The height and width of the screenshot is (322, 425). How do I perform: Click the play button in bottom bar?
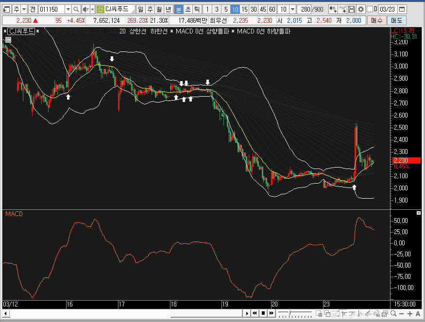(247, 313)
